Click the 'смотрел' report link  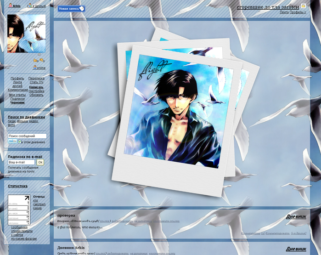(39, 204)
